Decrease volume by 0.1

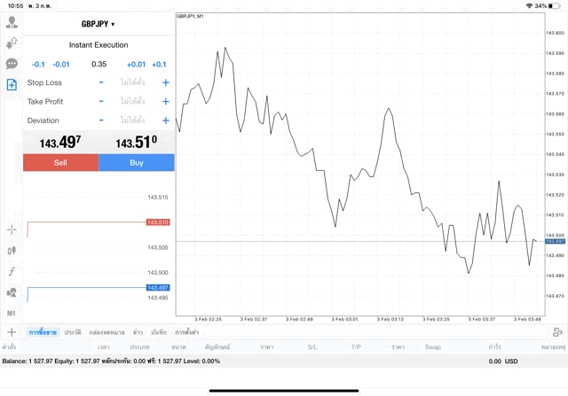click(x=38, y=64)
